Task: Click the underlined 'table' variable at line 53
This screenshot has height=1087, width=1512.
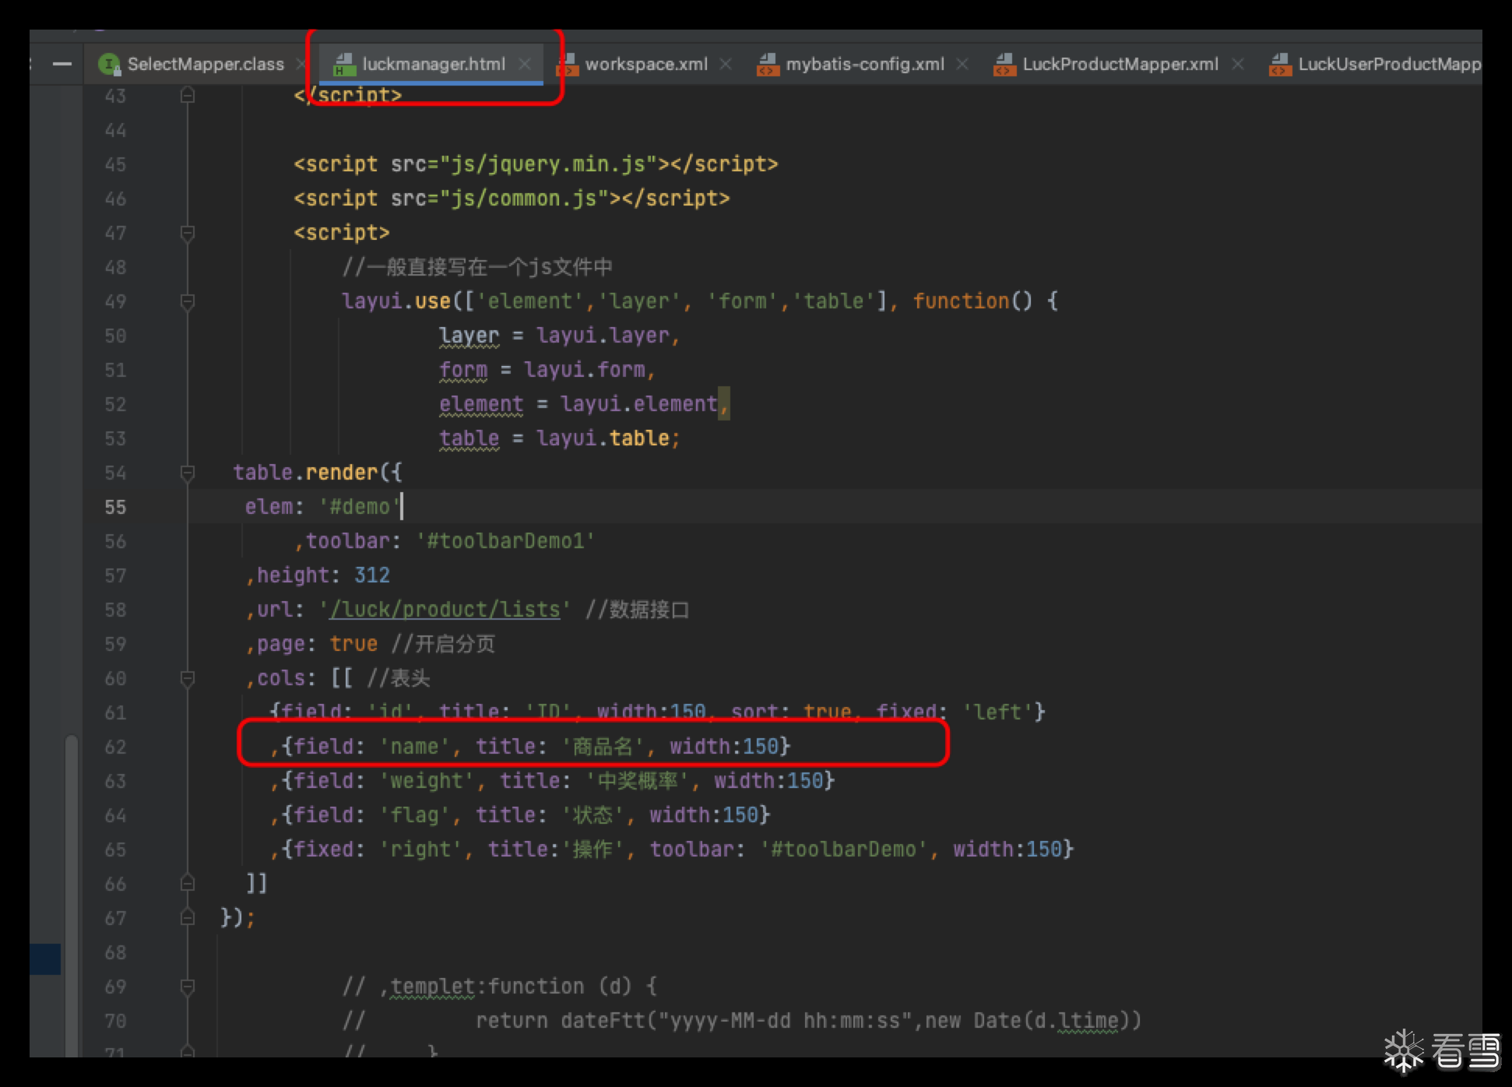Action: point(469,438)
